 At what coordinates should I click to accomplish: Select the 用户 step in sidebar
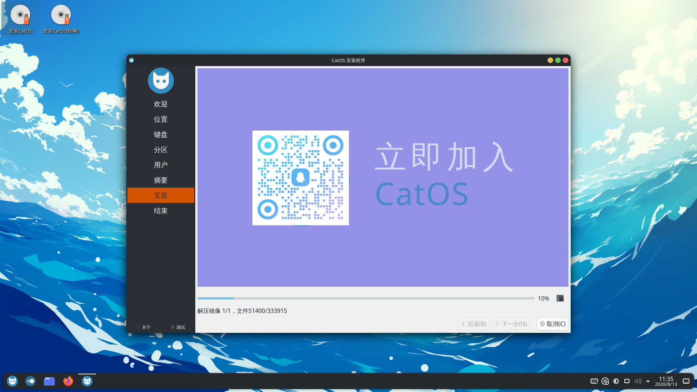pyautogui.click(x=161, y=165)
